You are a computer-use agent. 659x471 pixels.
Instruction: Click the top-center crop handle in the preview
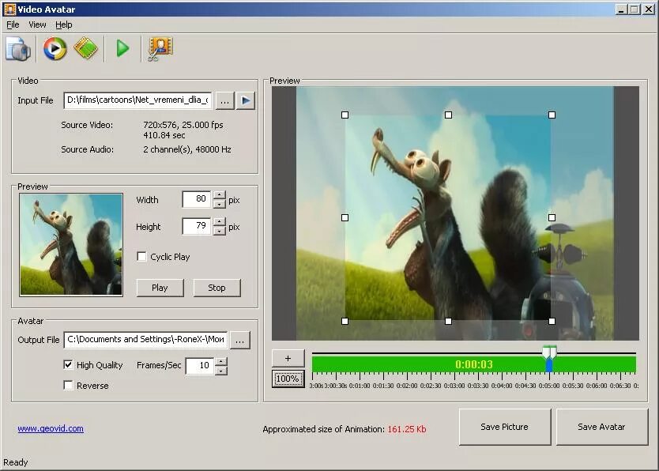(x=449, y=115)
